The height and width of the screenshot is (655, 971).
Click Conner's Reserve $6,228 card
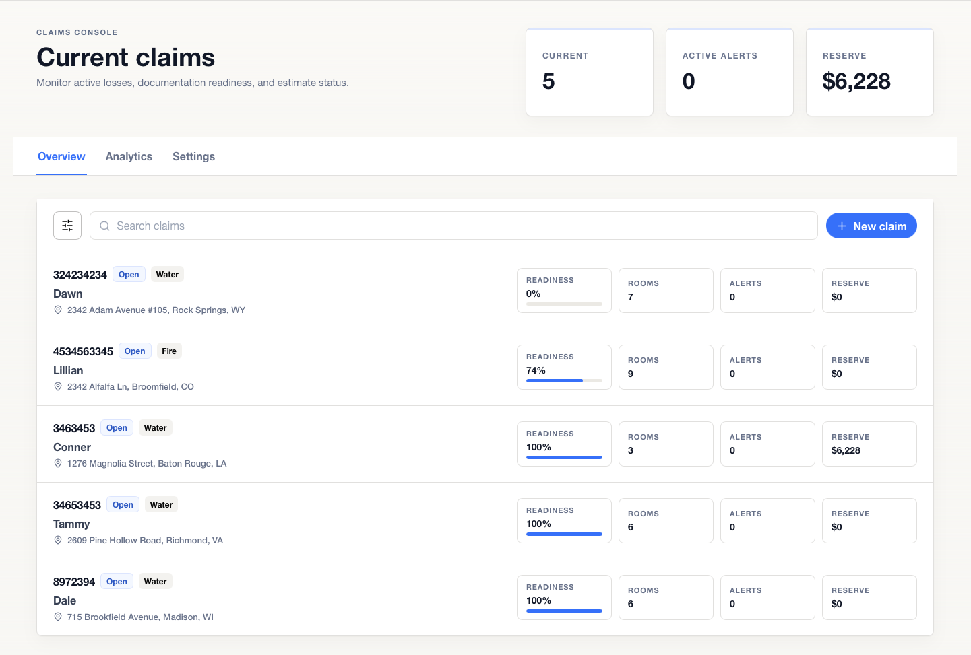(x=869, y=444)
